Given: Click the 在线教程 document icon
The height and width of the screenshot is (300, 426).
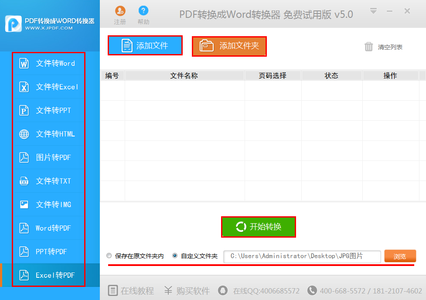Looking at the screenshot, I should [113, 290].
